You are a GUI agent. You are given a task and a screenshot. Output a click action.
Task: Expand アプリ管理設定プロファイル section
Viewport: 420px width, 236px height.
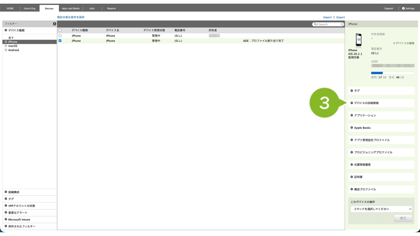(381, 140)
